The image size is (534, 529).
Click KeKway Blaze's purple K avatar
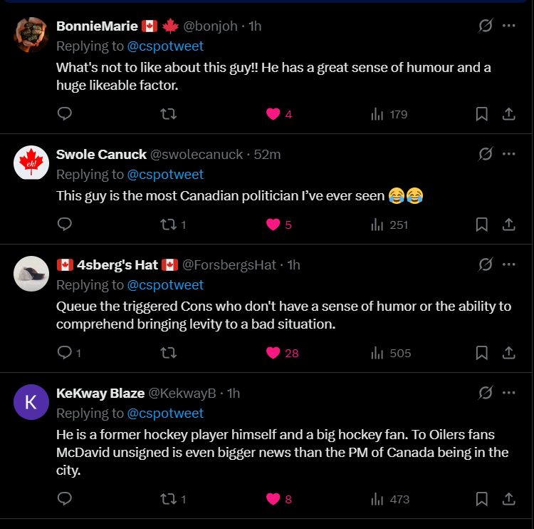tap(31, 402)
